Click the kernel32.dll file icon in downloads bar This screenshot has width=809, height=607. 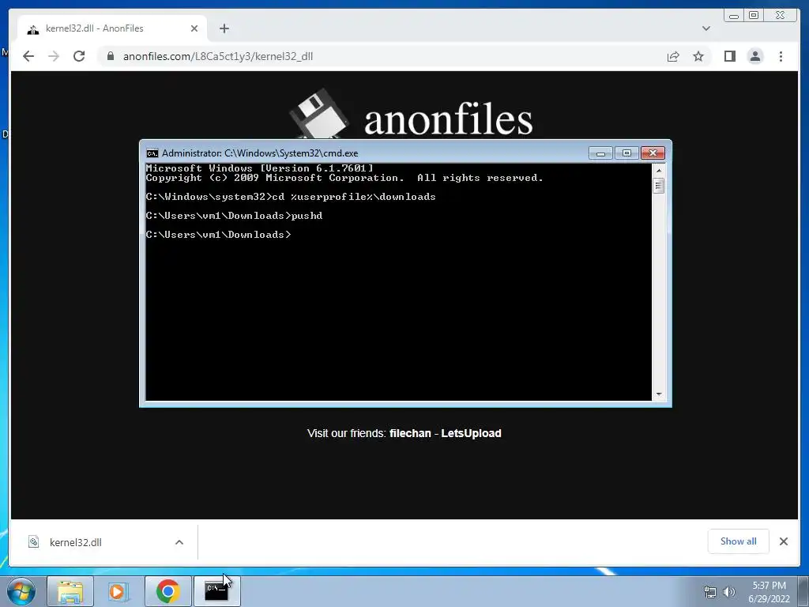pyautogui.click(x=33, y=541)
